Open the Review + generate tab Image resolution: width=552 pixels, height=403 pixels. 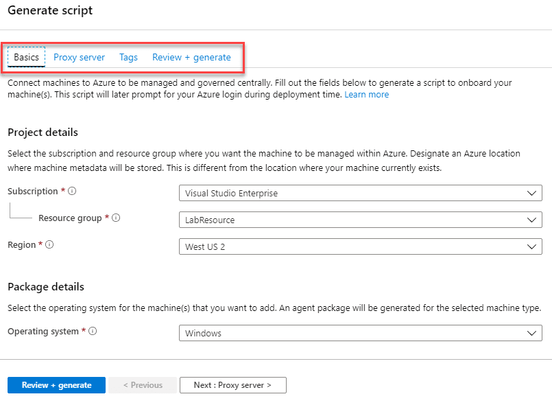click(x=191, y=57)
